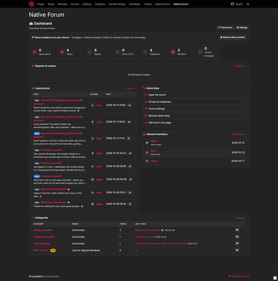
Task: Open the Content Bridge menu
Action: click(x=117, y=4)
